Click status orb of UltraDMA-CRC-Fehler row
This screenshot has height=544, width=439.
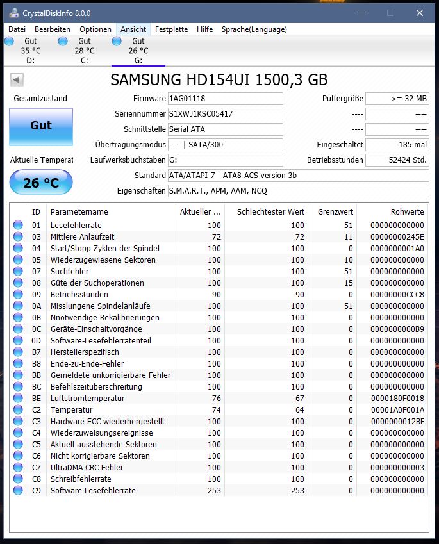[x=18, y=467]
